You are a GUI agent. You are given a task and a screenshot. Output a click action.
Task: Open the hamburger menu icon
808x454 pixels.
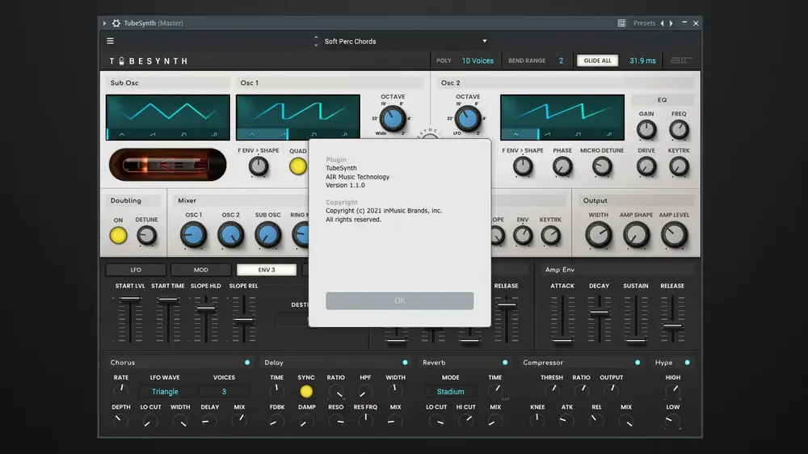click(110, 40)
